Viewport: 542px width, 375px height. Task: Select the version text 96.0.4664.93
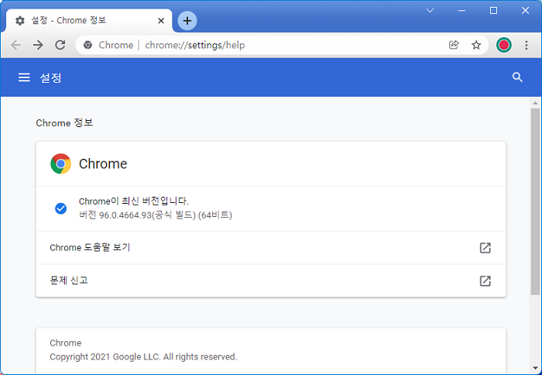(x=125, y=215)
